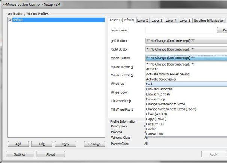Screen dimensions: 227x163
Task: Pick the Back option in list
Action: pos(186,84)
